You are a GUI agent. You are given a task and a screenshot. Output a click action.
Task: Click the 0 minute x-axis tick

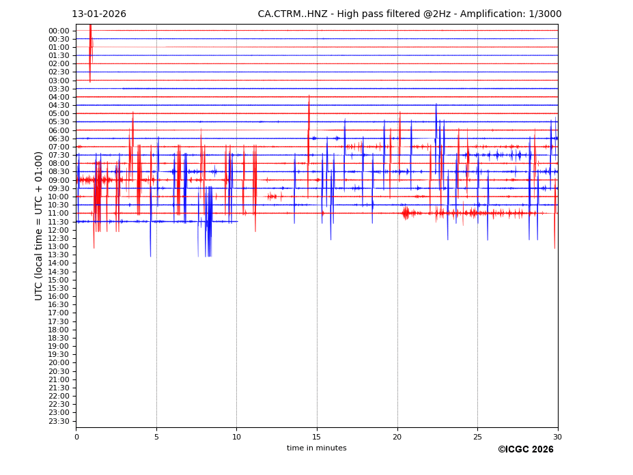coord(76,437)
